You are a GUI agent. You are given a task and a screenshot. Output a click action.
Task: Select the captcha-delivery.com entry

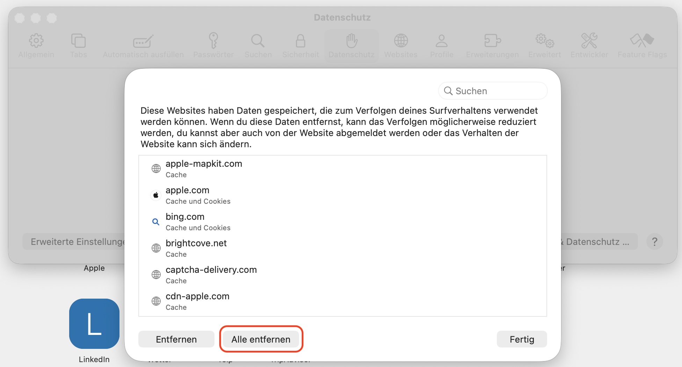(343, 275)
